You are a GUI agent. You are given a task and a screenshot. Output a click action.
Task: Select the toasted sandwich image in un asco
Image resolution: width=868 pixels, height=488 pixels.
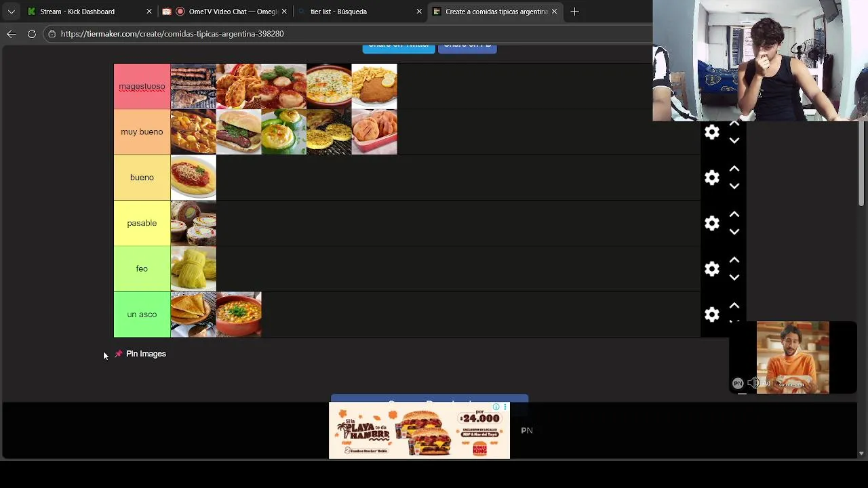coord(193,314)
